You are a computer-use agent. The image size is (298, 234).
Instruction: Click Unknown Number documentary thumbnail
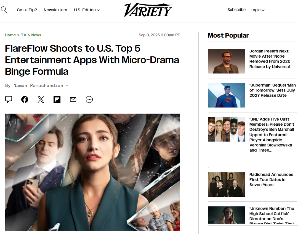(x=226, y=215)
